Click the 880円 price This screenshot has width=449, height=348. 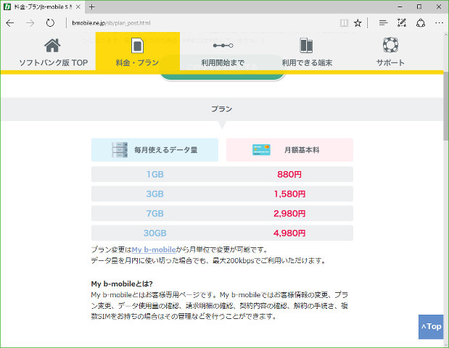289,174
